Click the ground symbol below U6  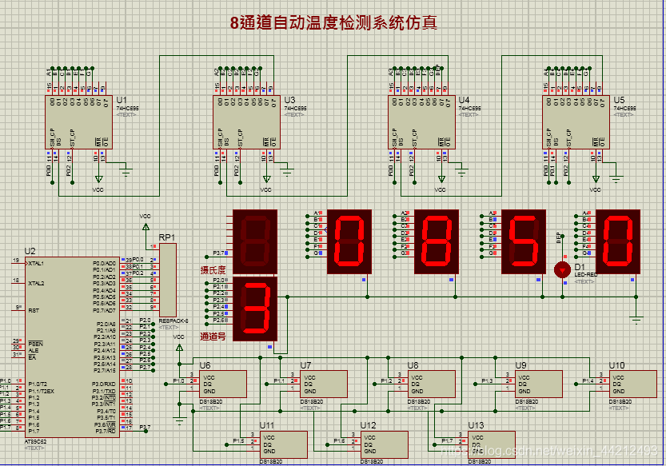point(179,420)
